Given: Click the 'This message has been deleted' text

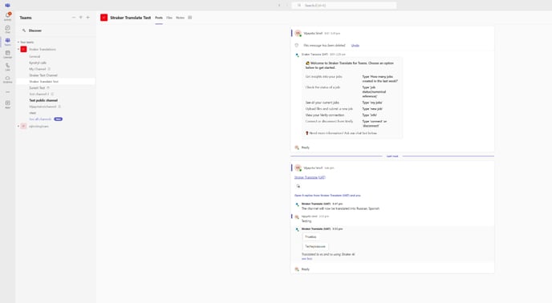Looking at the screenshot, I should 324,46.
